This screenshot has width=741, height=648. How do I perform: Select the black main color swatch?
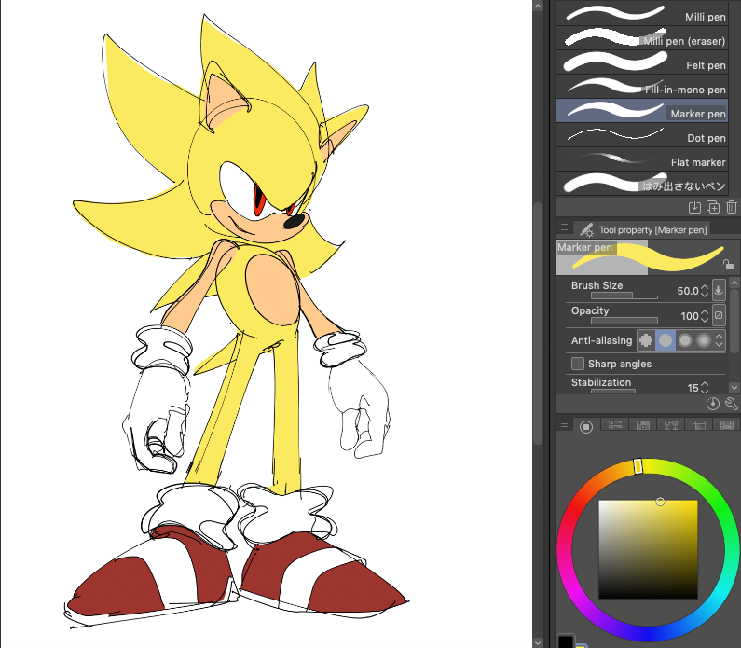pyautogui.click(x=565, y=641)
